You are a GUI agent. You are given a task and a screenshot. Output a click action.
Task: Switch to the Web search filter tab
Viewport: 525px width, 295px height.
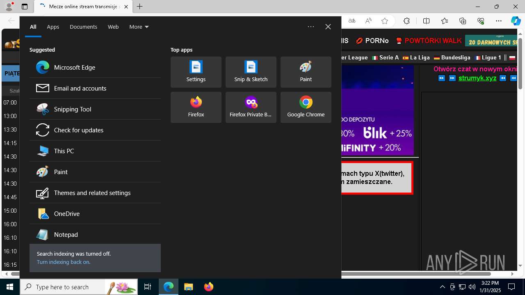click(113, 27)
